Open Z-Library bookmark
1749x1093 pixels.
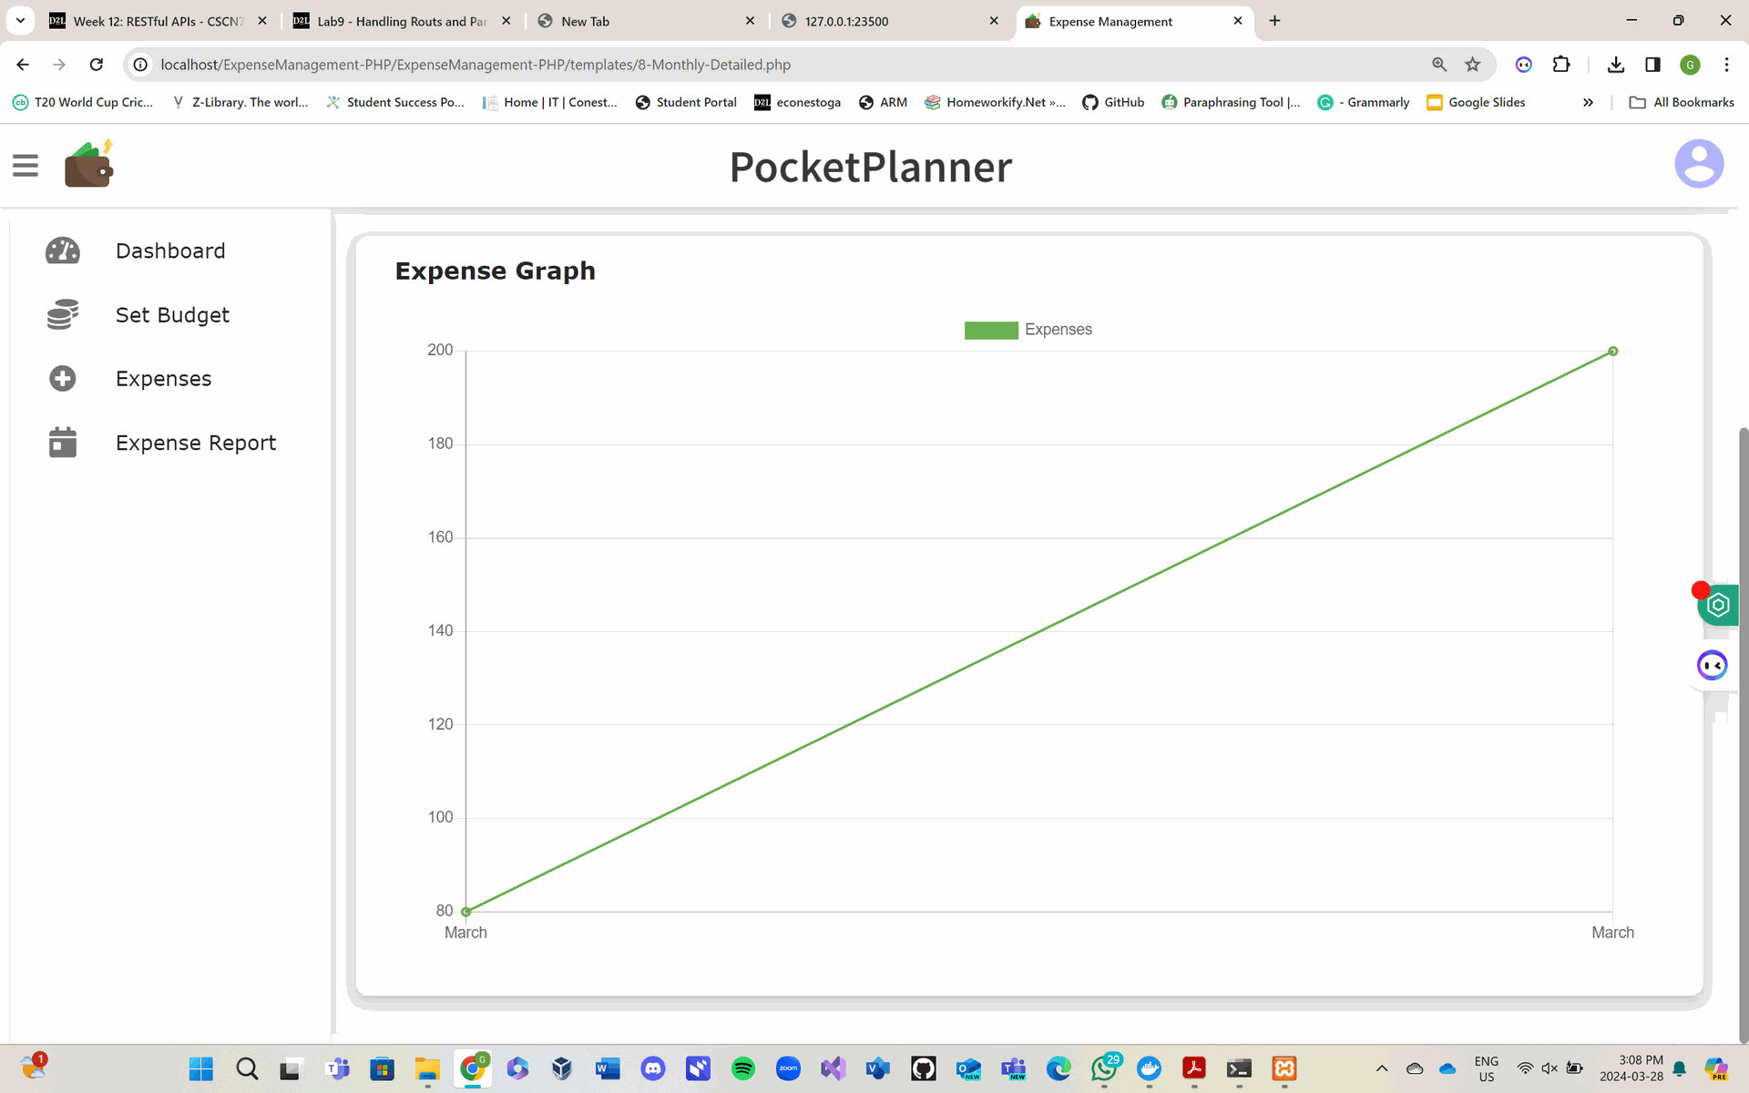pyautogui.click(x=240, y=102)
